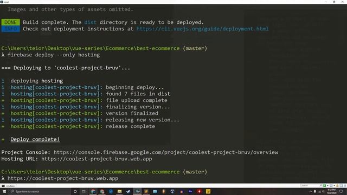Open Sublime Text from the taskbar
Viewport: 347px width, 195px height.
click(x=146, y=191)
